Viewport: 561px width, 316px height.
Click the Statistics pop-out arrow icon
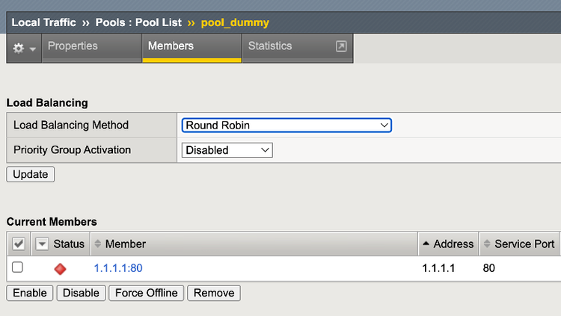click(341, 46)
